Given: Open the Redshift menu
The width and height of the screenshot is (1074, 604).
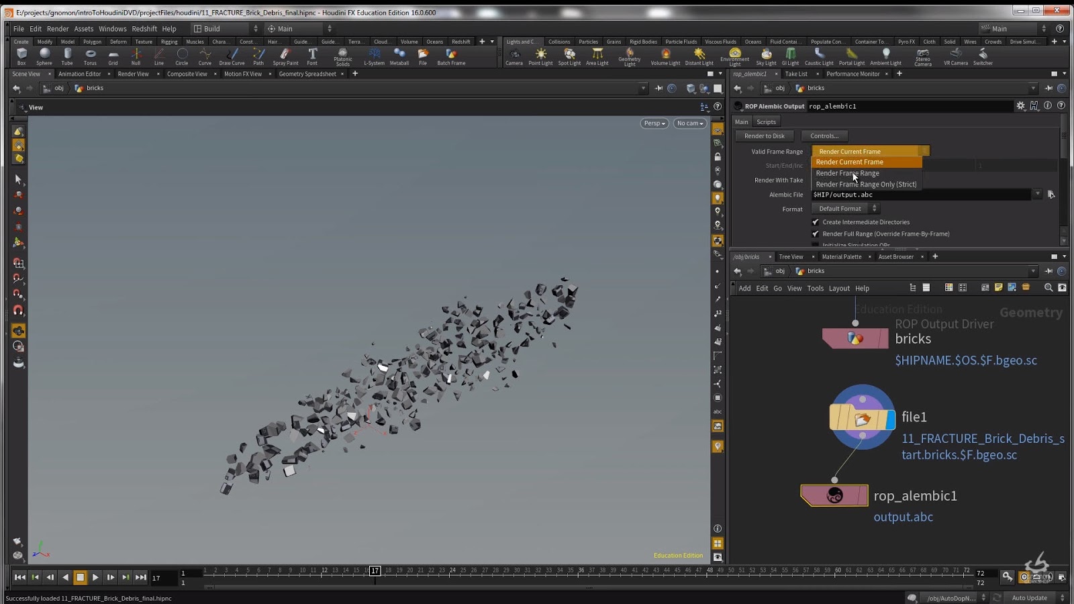Looking at the screenshot, I should (144, 29).
